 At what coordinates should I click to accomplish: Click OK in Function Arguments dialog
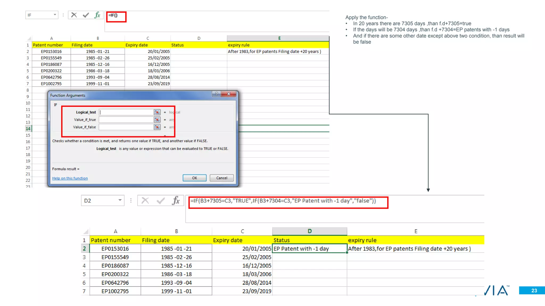pyautogui.click(x=195, y=178)
